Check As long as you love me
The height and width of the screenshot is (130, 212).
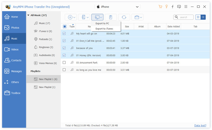[x=64, y=70]
